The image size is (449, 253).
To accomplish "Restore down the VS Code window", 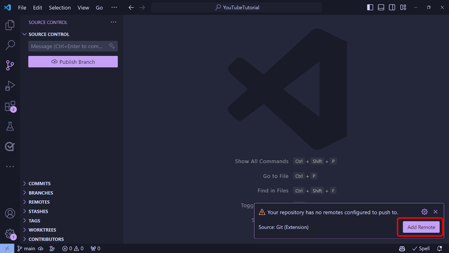I will 429,7.
